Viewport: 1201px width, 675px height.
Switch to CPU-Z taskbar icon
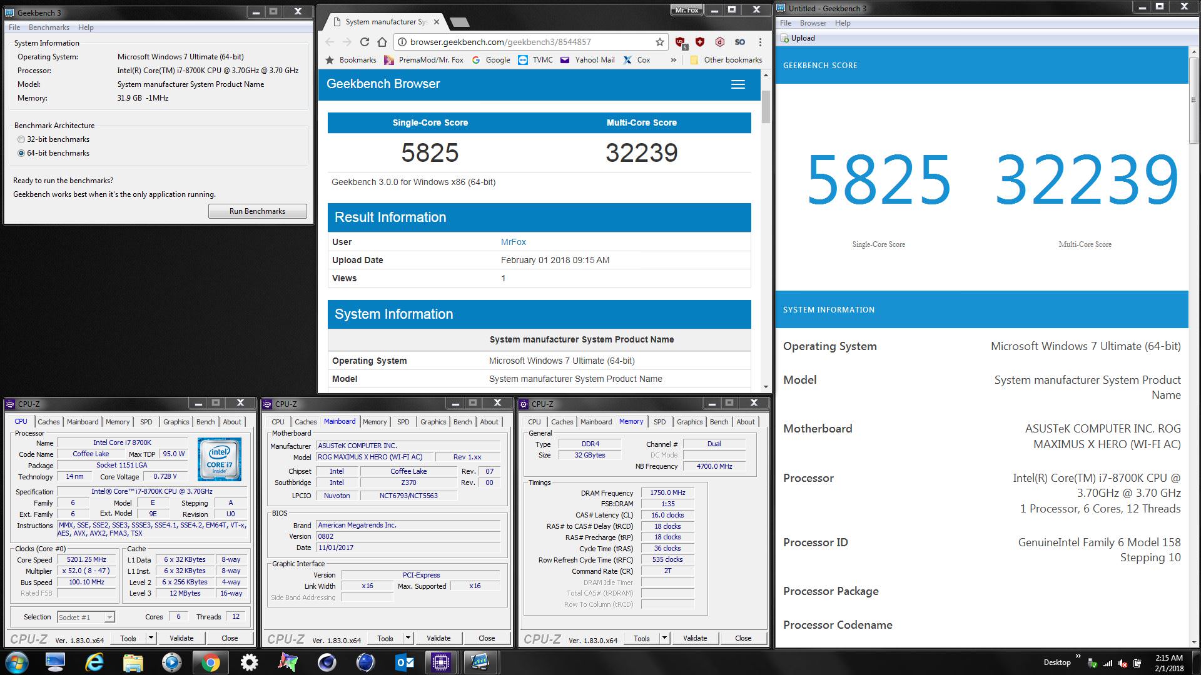[441, 662]
